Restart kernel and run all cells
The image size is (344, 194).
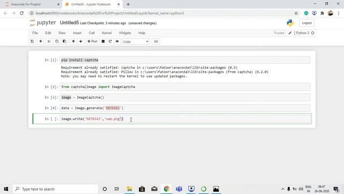tap(117, 41)
